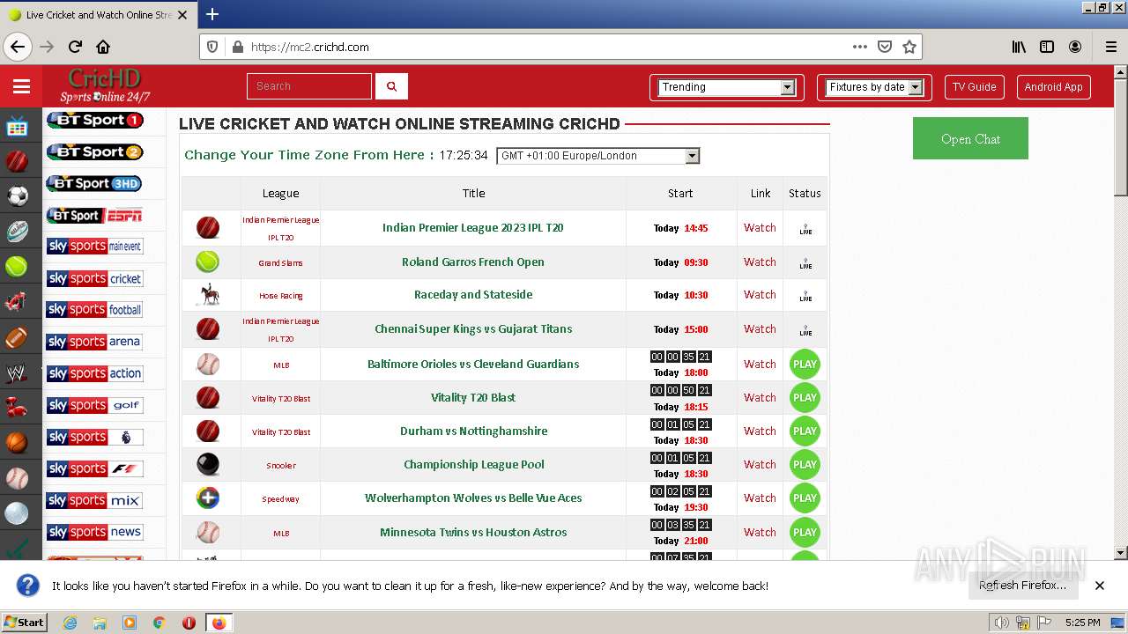Viewport: 1128px width, 634px height.
Task: Click inside the site Search field
Action: [309, 86]
